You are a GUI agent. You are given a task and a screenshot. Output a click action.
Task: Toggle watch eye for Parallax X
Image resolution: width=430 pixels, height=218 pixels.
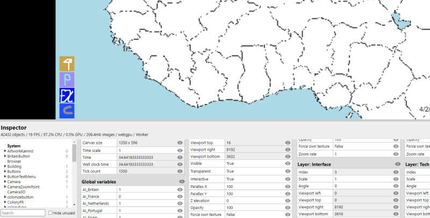point(288,187)
